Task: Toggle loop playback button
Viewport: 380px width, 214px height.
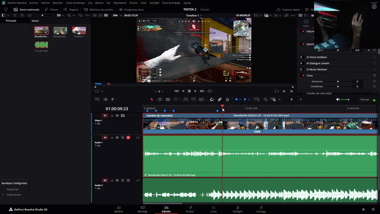Action: 210,91
